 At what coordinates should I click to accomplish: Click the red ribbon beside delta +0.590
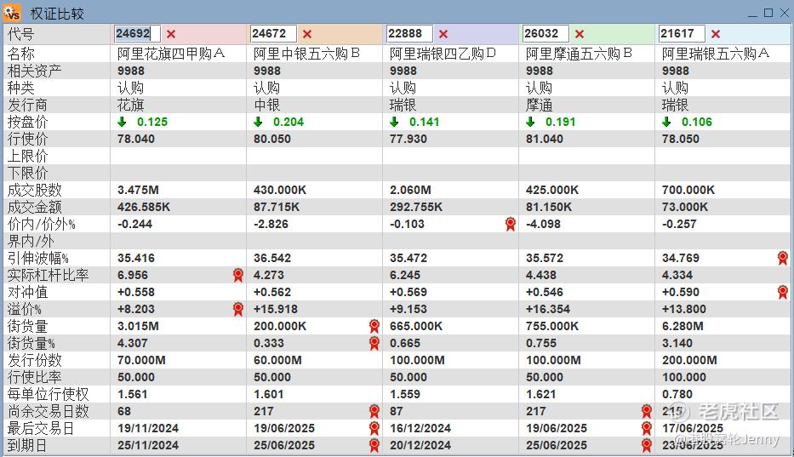click(x=783, y=292)
